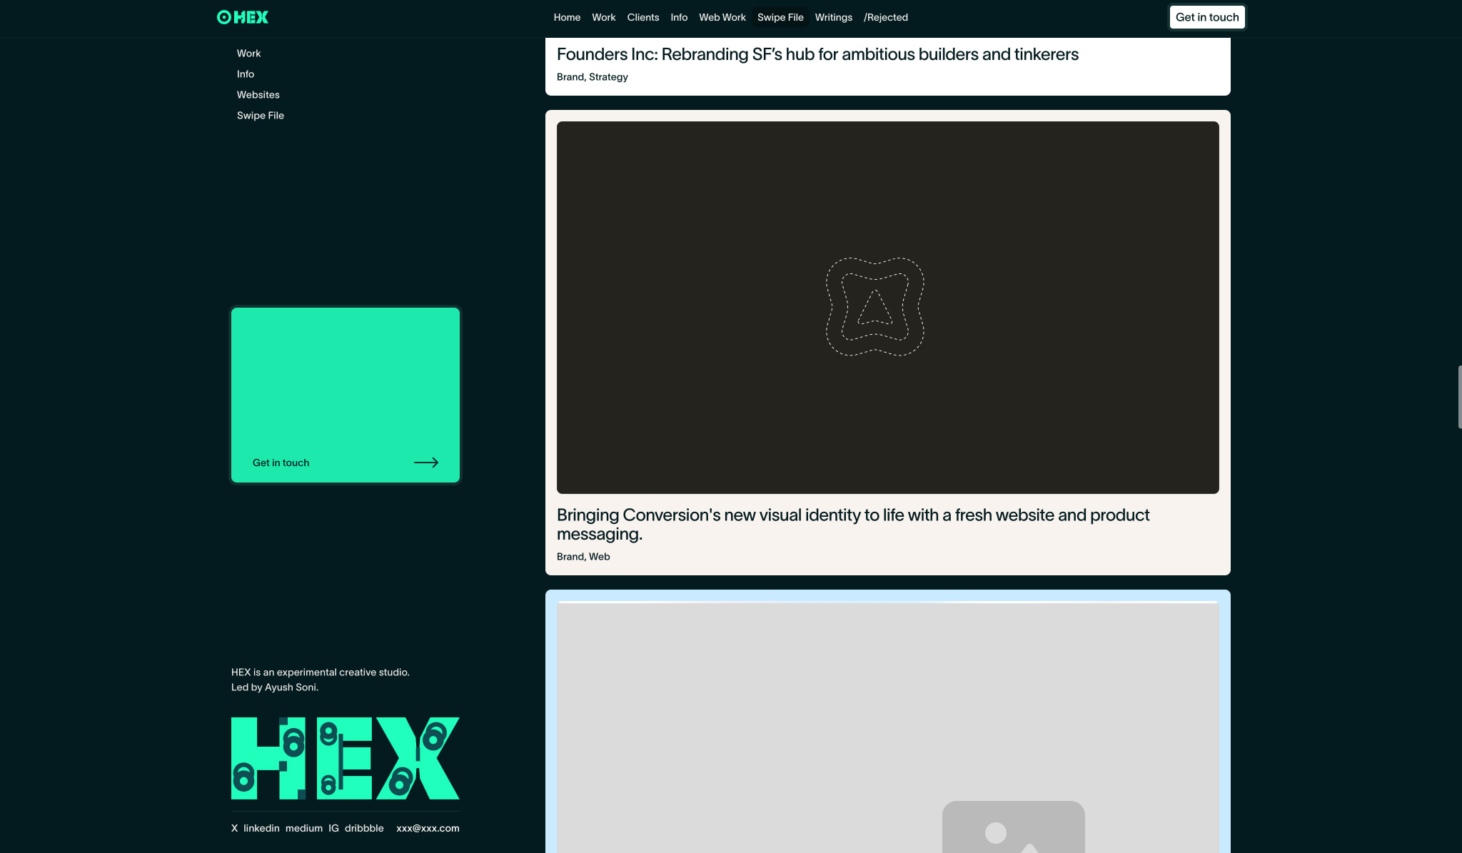Screen dimensions: 1462x853
Task: Select Web Work in the top navigation
Action: [722, 17]
